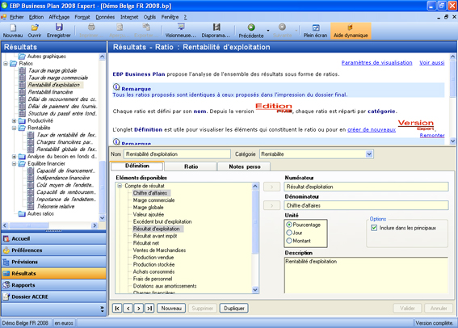This screenshot has height=328, width=458.
Task: Go to last record navigation button
Action: tap(149, 308)
